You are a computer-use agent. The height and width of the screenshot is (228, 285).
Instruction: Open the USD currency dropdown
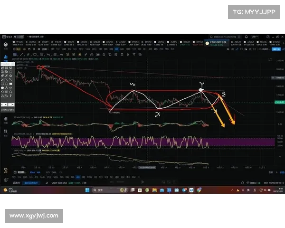coord(255,37)
